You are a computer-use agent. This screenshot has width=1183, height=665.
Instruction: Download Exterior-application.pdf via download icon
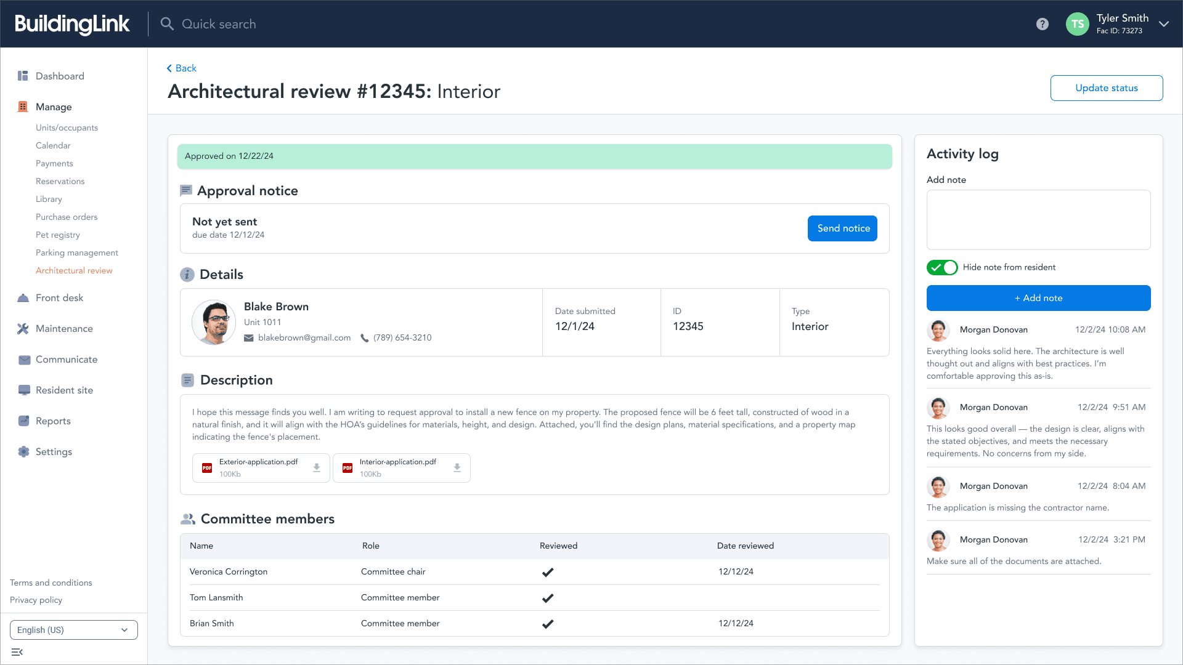click(x=317, y=468)
